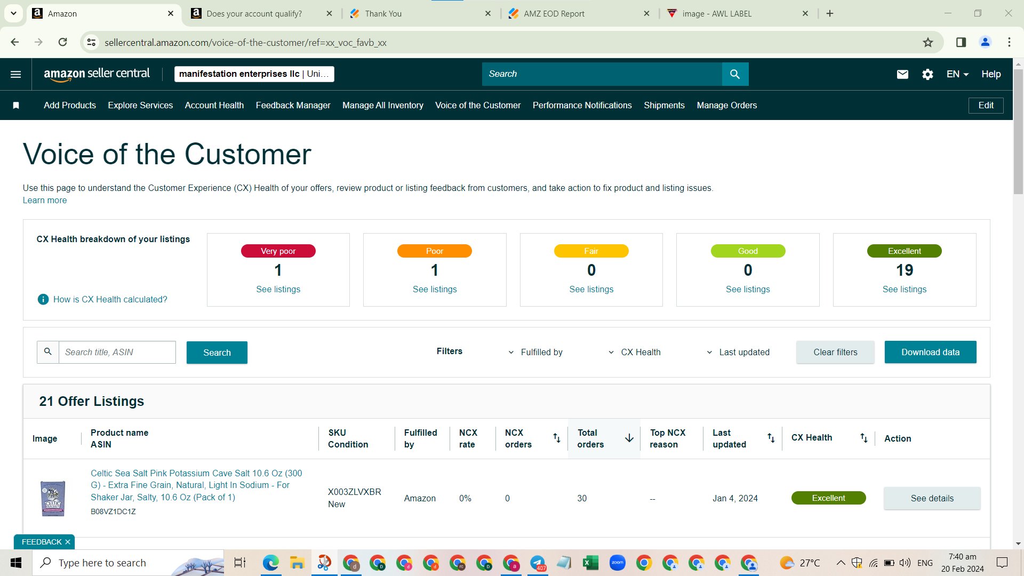Open the manifestation enterprises account switcher
This screenshot has width=1024, height=576.
[x=254, y=74]
